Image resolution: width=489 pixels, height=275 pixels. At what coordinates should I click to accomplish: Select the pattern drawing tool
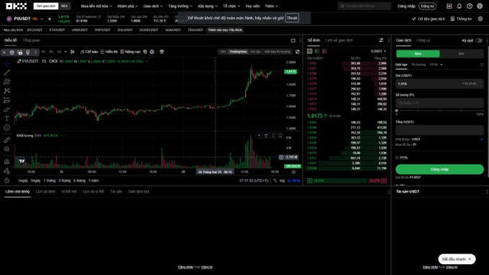(7, 91)
